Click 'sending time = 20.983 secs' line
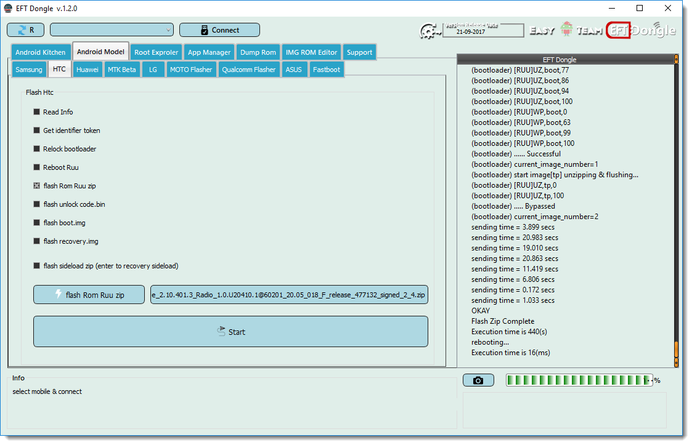The height and width of the screenshot is (445, 692). (x=515, y=238)
